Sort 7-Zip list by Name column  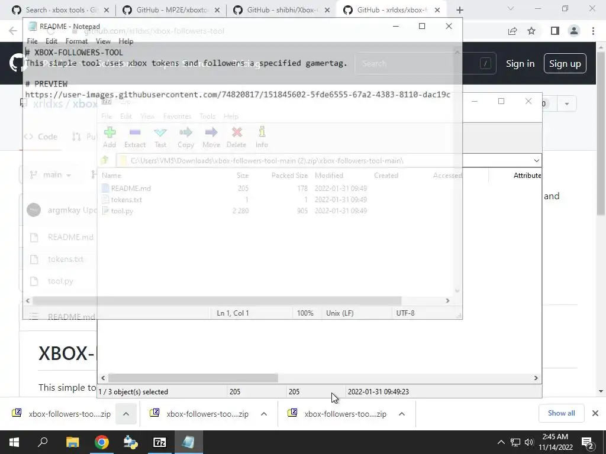point(111,175)
